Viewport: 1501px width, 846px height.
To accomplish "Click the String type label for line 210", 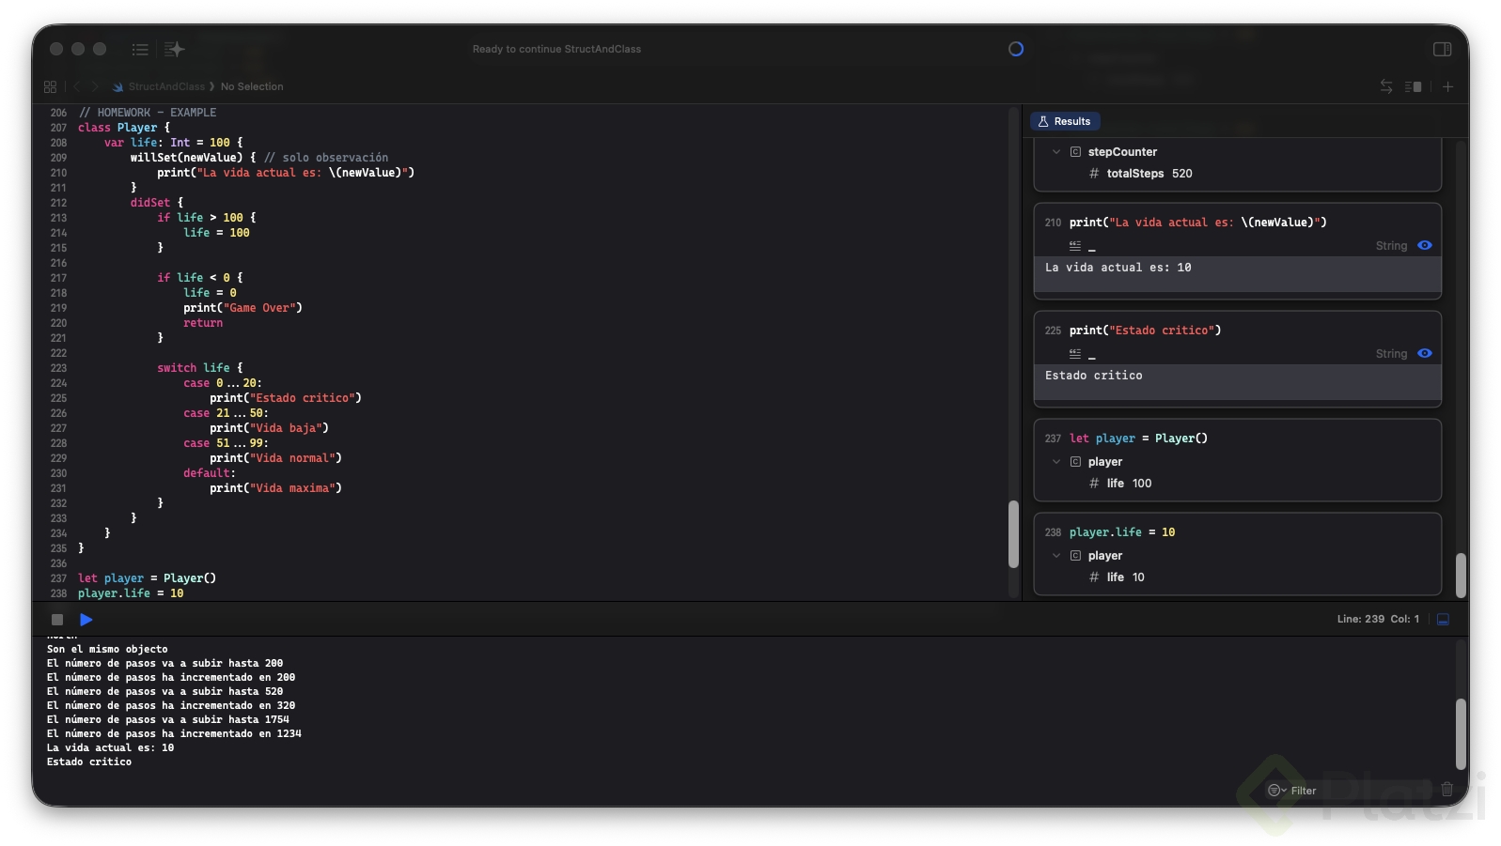I will tap(1391, 246).
